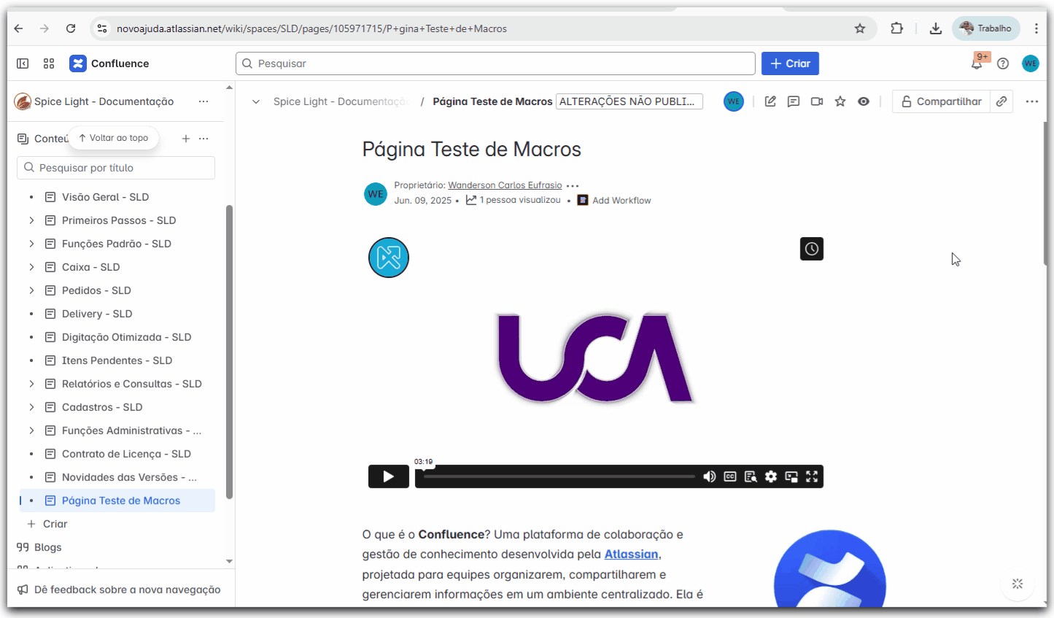
Task: Open video settings gear
Action: [x=771, y=476]
